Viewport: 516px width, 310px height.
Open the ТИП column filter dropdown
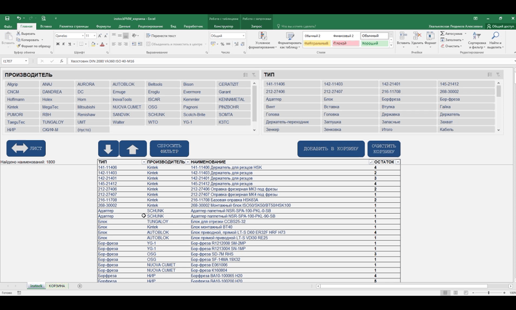coord(143,162)
